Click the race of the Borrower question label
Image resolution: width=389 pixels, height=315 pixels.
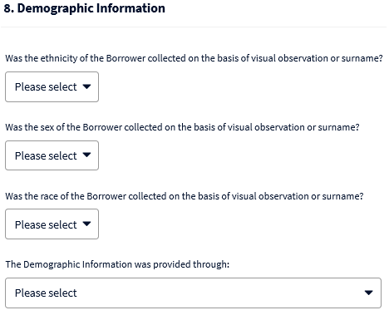185,196
